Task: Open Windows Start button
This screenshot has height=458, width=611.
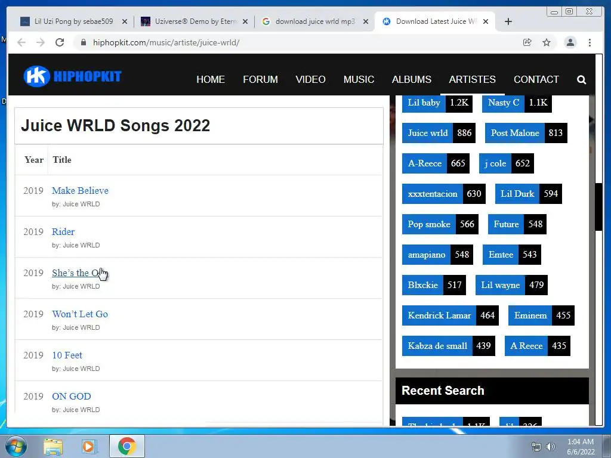Action: click(16, 446)
